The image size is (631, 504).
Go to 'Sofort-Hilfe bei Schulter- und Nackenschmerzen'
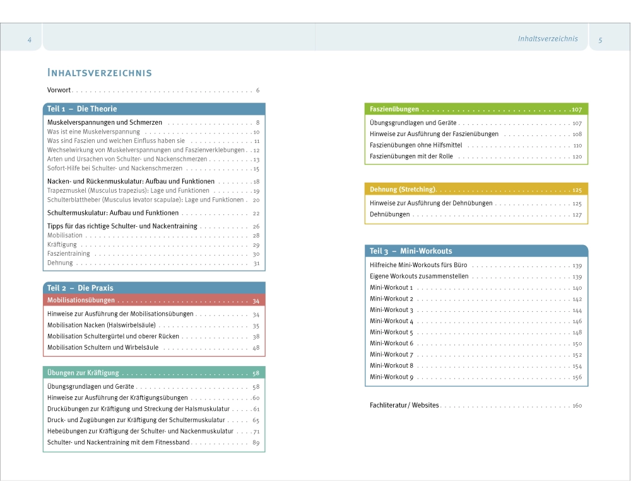[114, 168]
